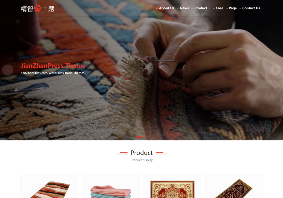283x198 pixels.
Task: Navigate to the News section
Action: (184, 8)
